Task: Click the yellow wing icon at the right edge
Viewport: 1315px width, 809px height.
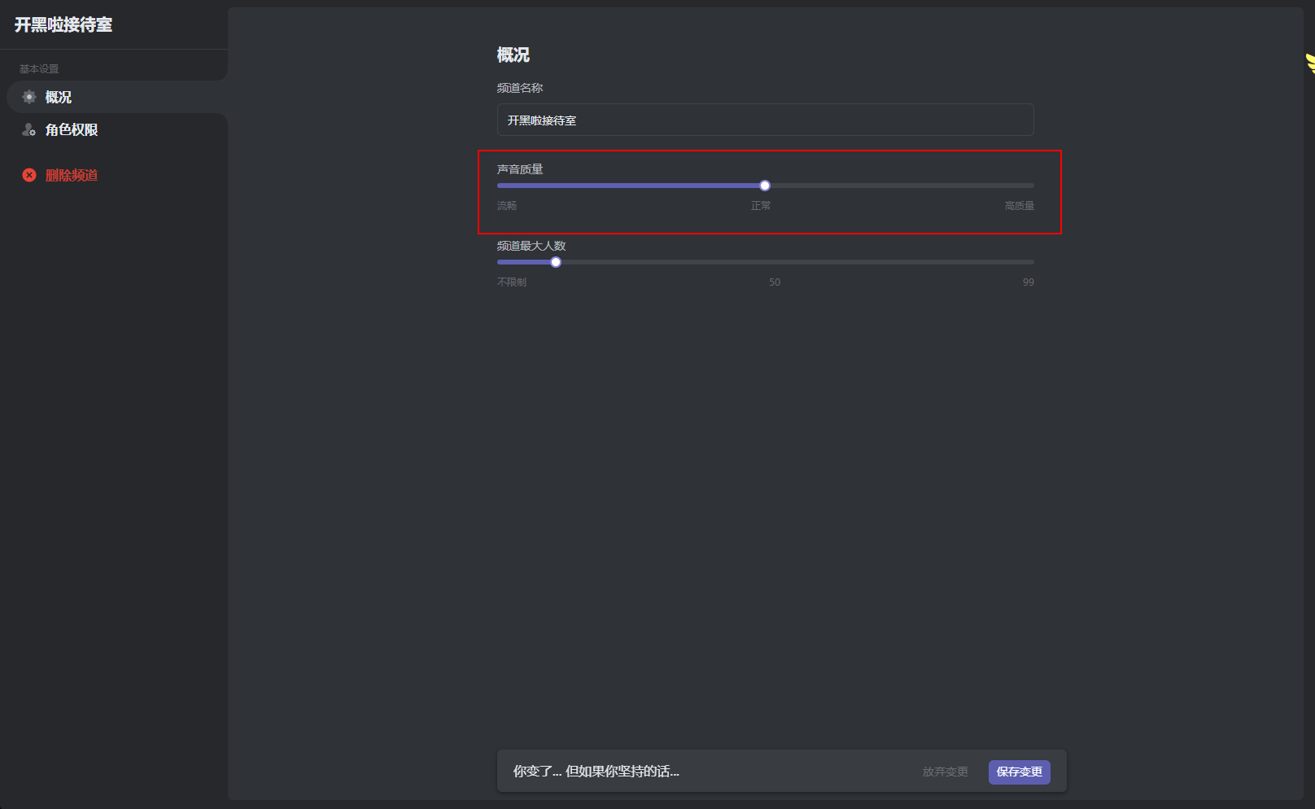Action: coord(1310,63)
